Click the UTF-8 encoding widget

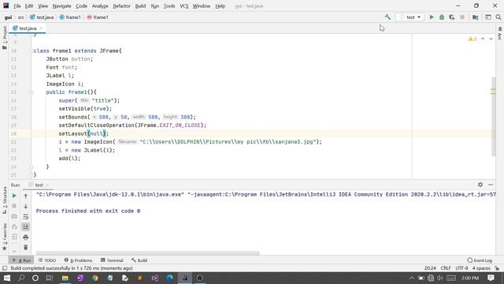pyautogui.click(x=461, y=268)
